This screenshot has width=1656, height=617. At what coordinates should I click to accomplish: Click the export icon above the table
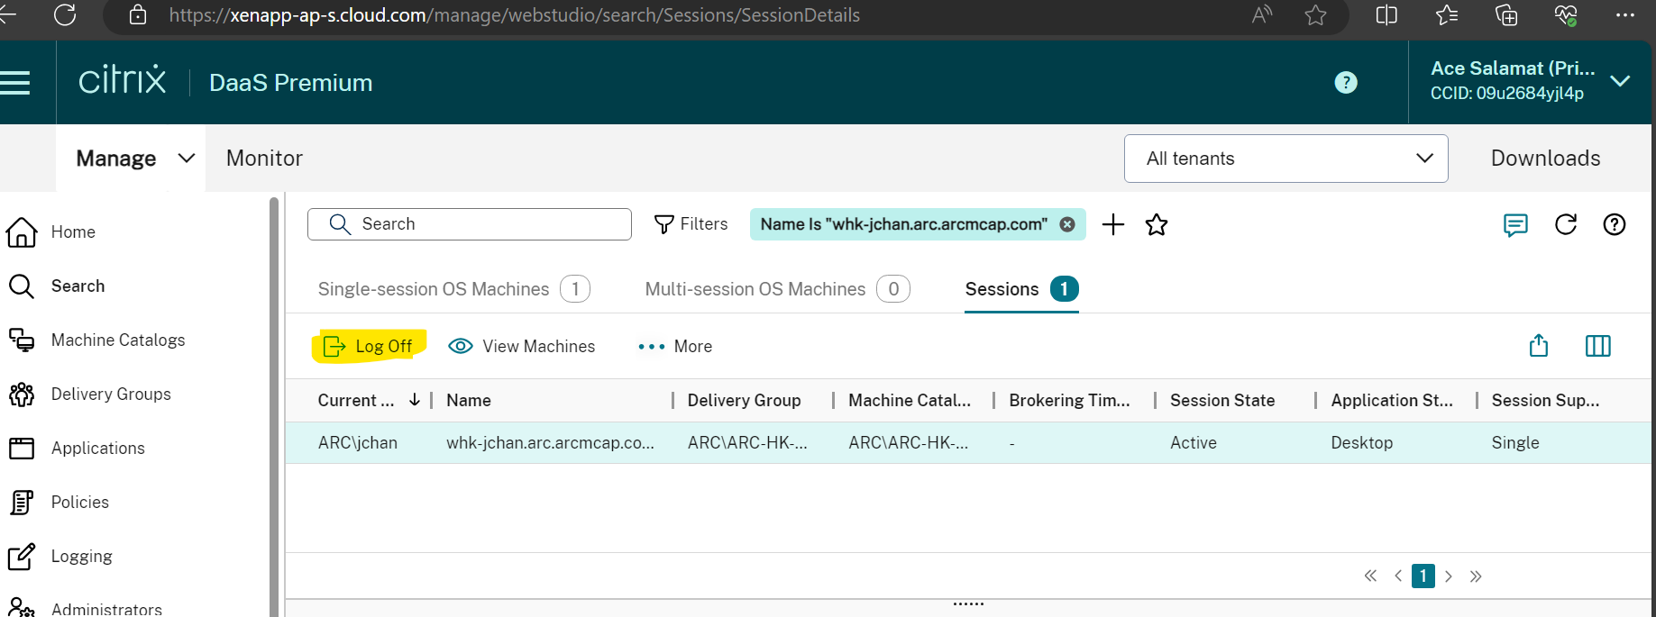pyautogui.click(x=1538, y=346)
